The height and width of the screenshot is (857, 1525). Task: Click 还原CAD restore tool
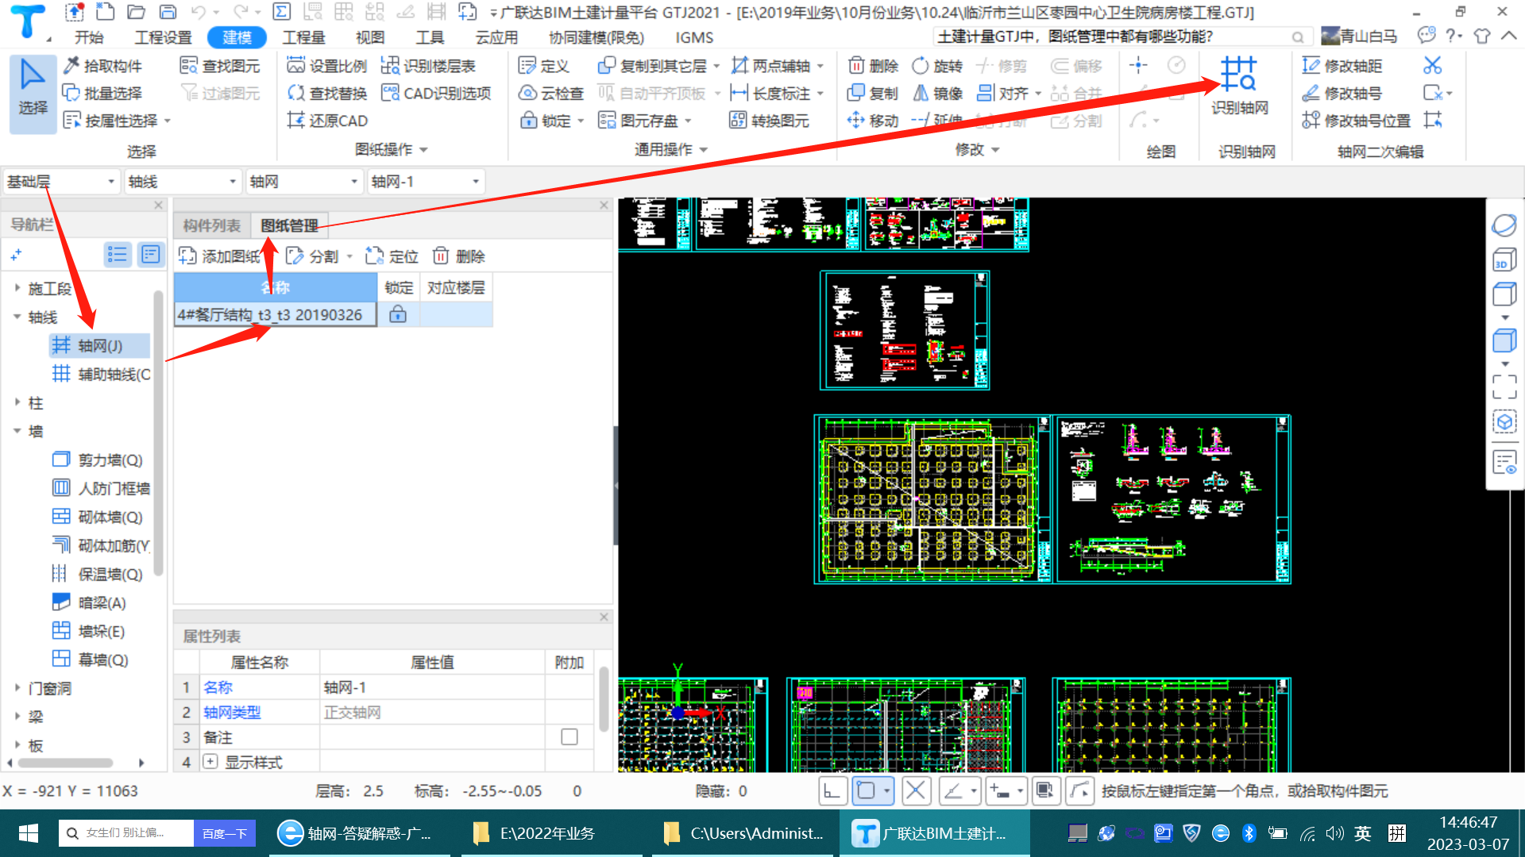[x=327, y=121]
